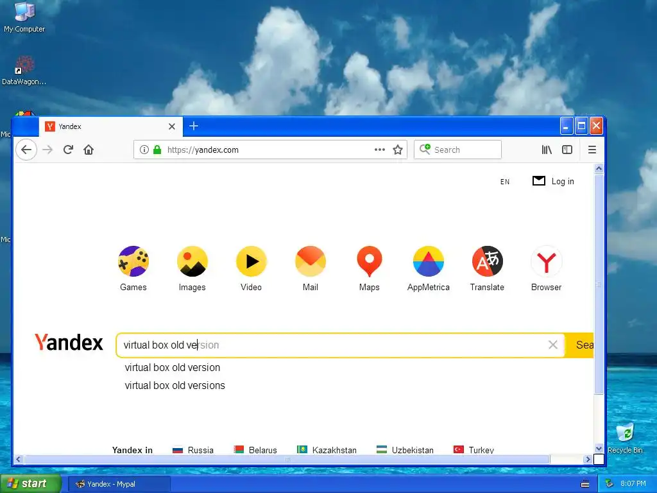657x493 pixels.
Task: Show site information icon in address bar
Action: pos(144,150)
